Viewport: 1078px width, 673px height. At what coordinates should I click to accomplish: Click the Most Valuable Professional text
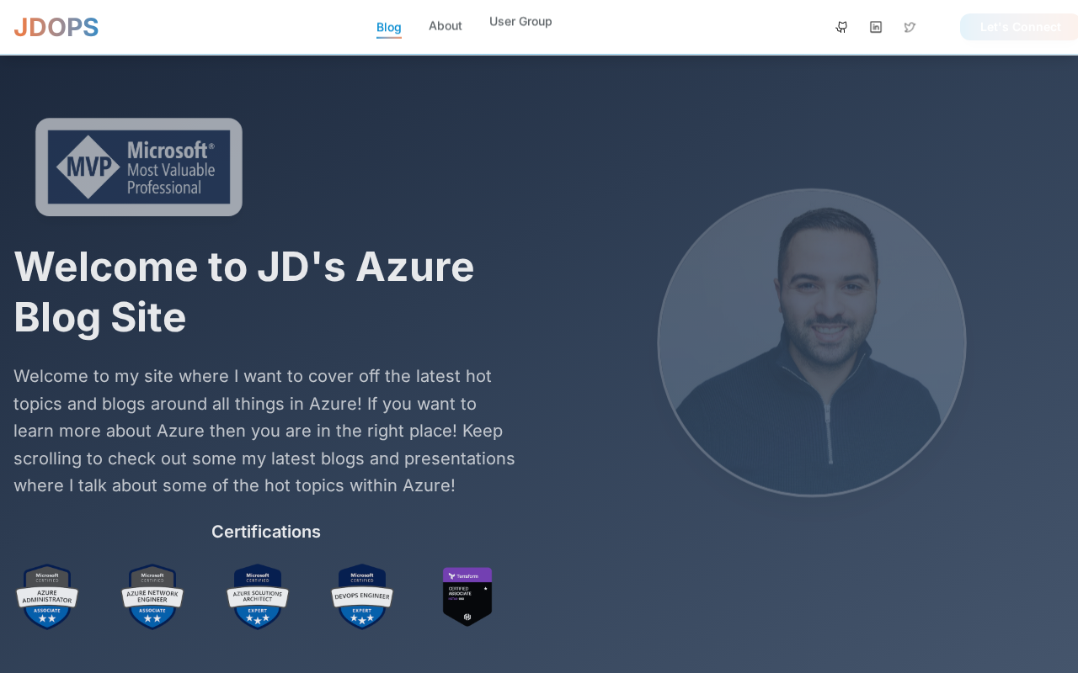(171, 178)
